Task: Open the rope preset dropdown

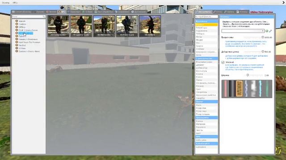Action: coord(243,31)
